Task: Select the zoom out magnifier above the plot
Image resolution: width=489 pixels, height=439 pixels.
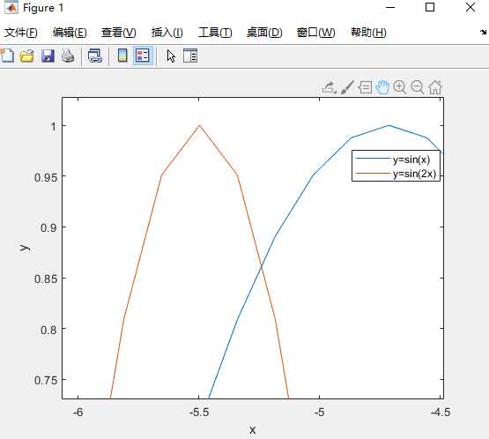Action: click(x=418, y=87)
